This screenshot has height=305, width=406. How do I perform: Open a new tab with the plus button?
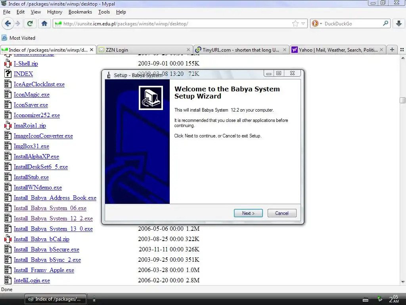(392, 50)
